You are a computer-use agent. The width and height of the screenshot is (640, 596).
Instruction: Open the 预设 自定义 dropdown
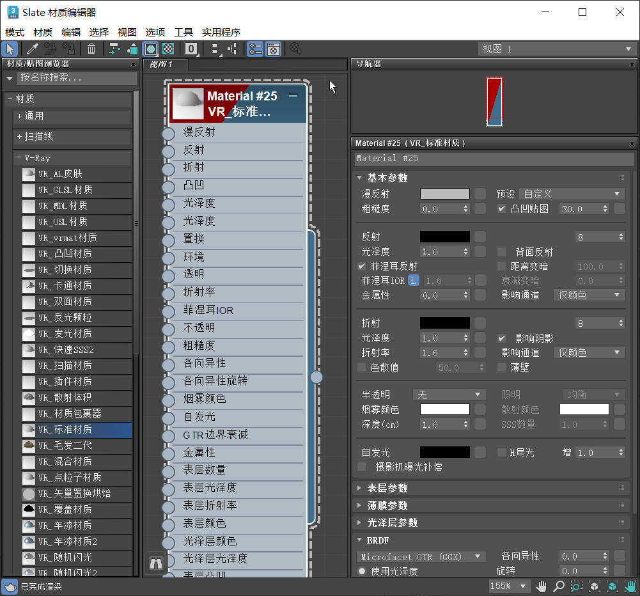pyautogui.click(x=572, y=194)
